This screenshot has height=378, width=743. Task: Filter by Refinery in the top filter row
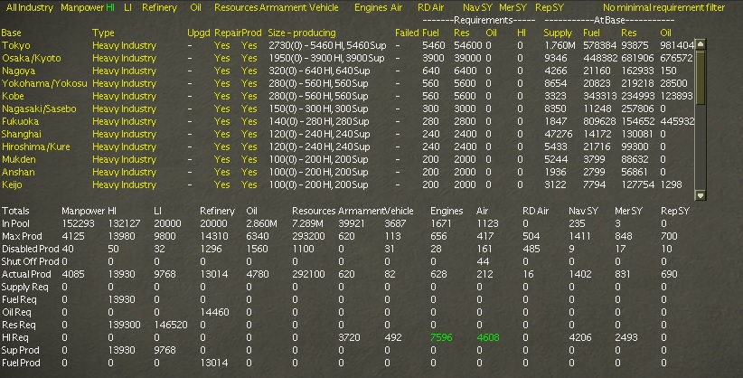159,7
